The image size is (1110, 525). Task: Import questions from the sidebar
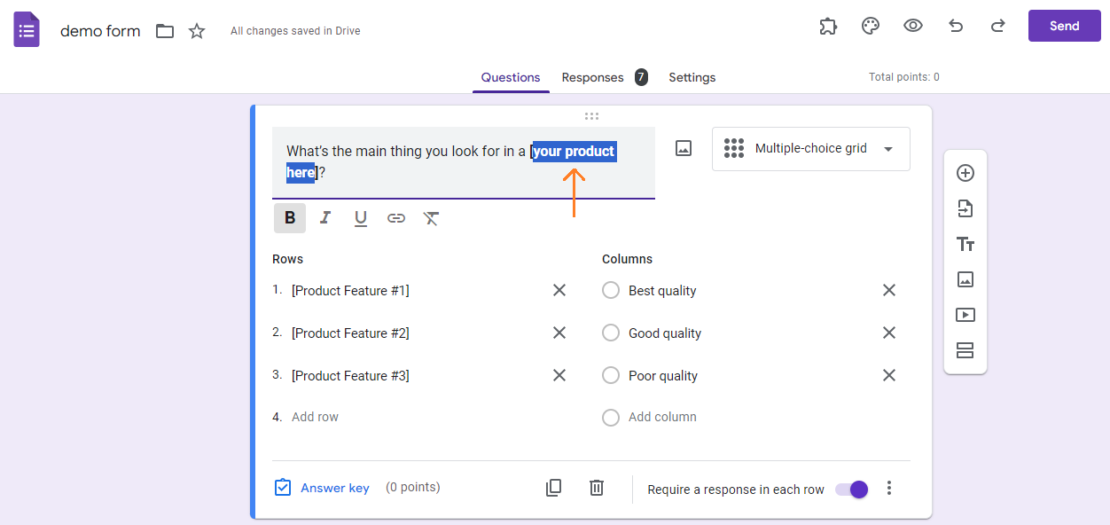pos(965,208)
